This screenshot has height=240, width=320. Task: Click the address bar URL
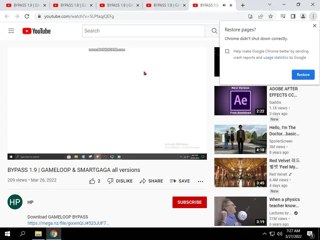[79, 16]
